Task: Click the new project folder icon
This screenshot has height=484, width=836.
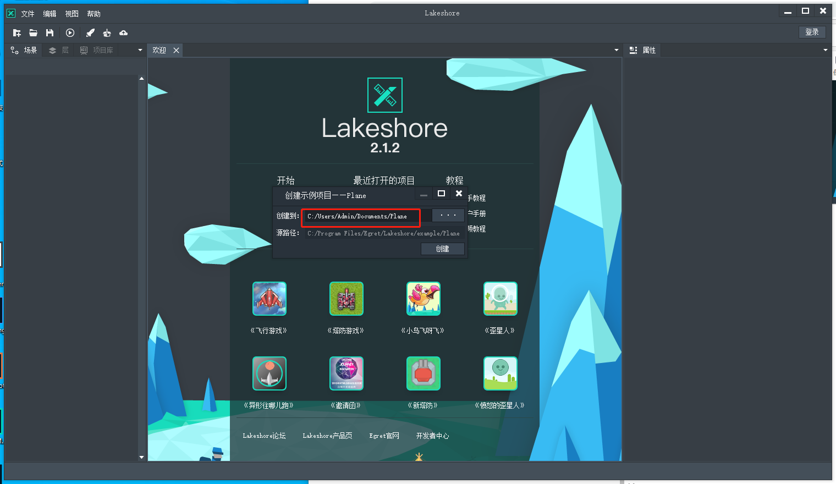Action: 17,33
